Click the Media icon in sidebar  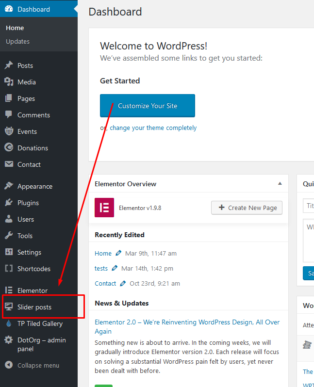tap(9, 82)
